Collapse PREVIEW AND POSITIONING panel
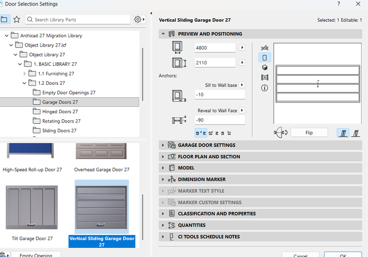 click(163, 34)
